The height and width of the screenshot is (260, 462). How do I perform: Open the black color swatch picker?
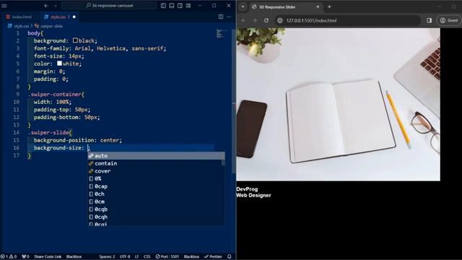(x=75, y=40)
